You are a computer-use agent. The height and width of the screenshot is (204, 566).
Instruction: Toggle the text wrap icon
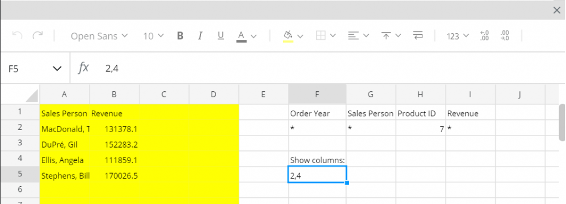418,36
